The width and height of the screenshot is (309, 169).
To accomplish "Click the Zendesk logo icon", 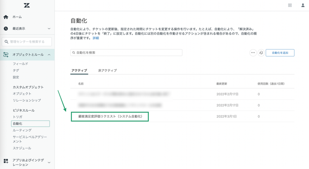I will click(x=27, y=5).
